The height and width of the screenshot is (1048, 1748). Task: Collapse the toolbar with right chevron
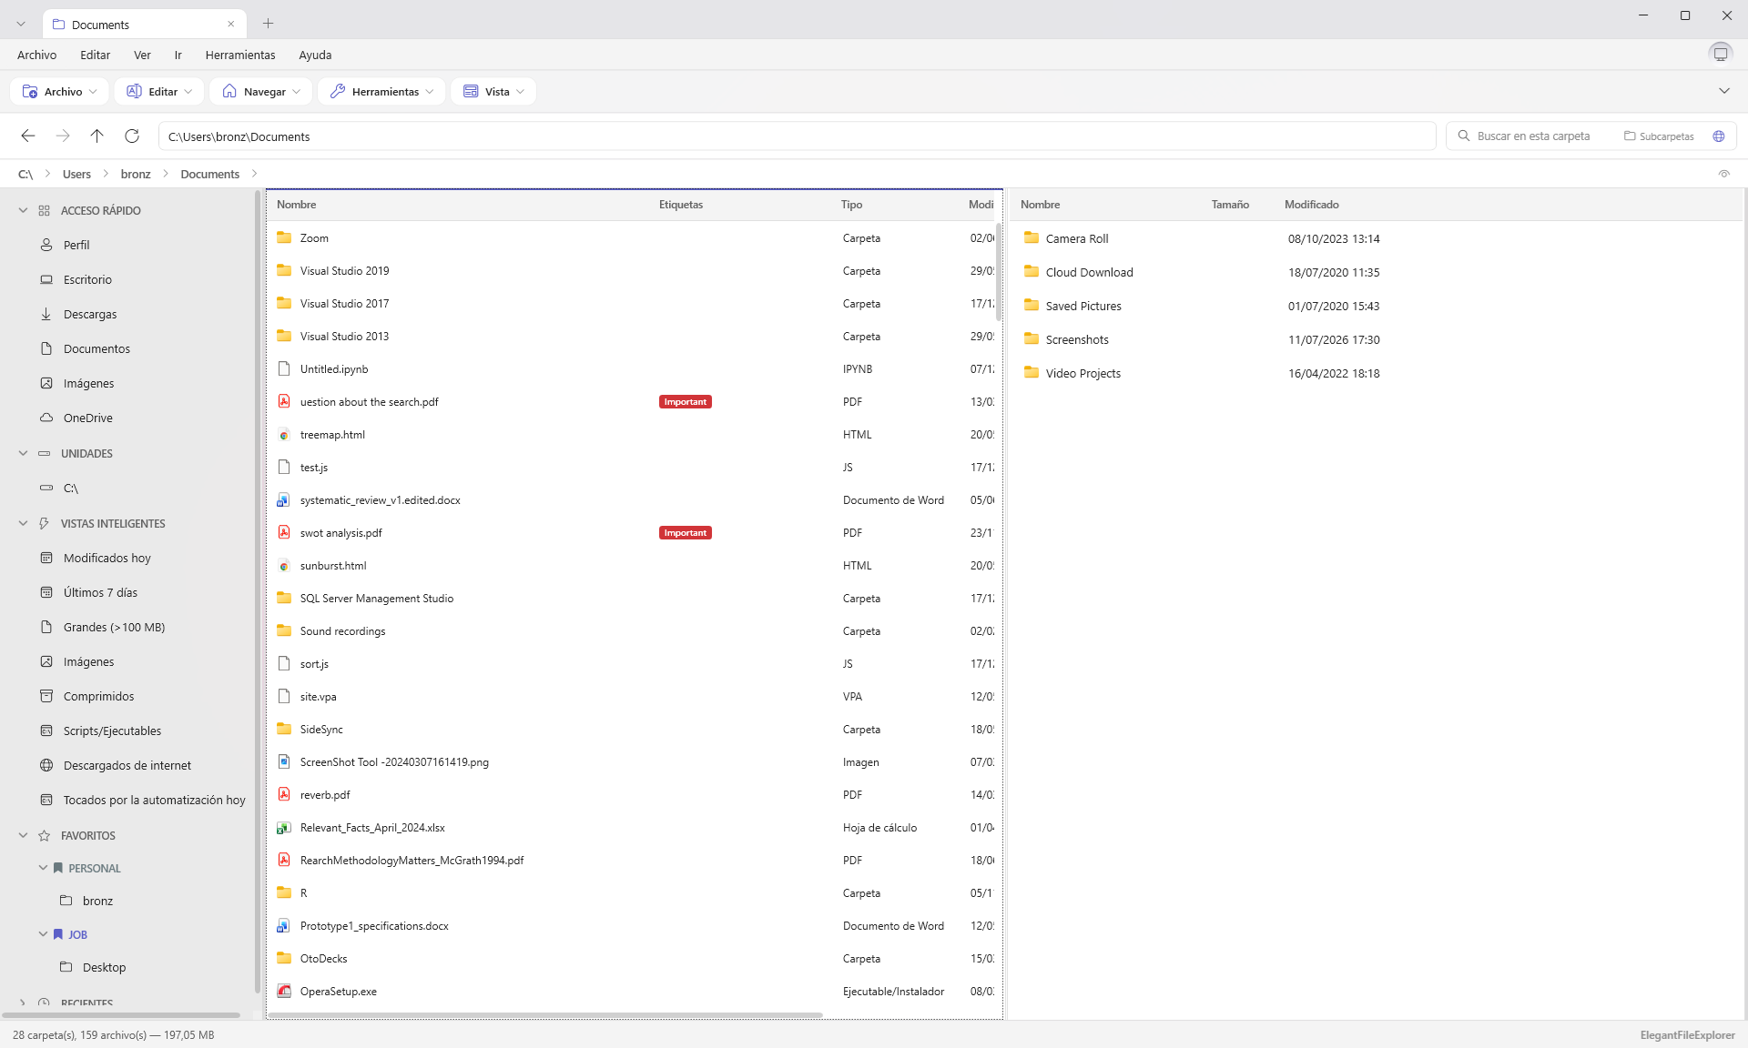point(1723,91)
